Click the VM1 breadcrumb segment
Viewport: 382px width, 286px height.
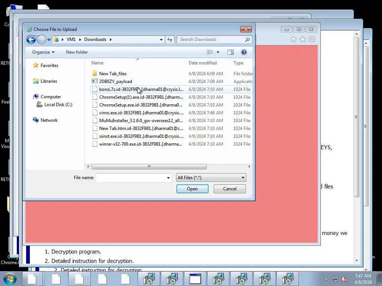pos(71,39)
